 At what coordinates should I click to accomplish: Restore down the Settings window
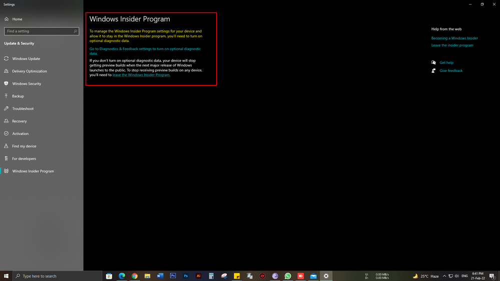[x=482, y=4]
